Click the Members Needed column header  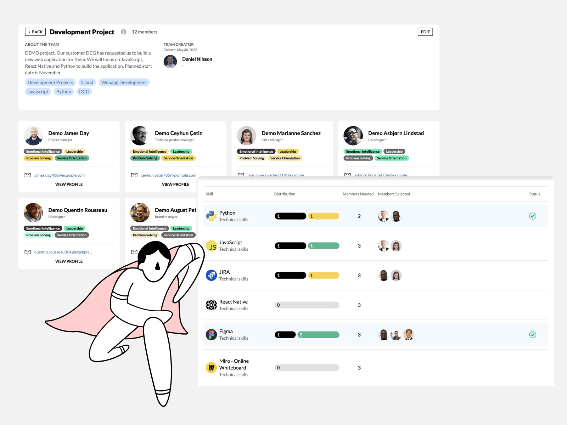coord(358,194)
